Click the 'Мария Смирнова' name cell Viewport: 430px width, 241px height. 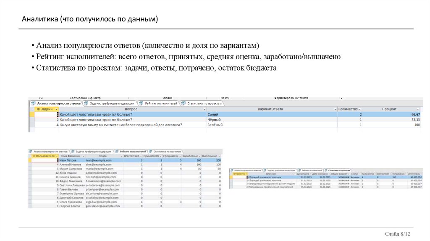click(72, 169)
